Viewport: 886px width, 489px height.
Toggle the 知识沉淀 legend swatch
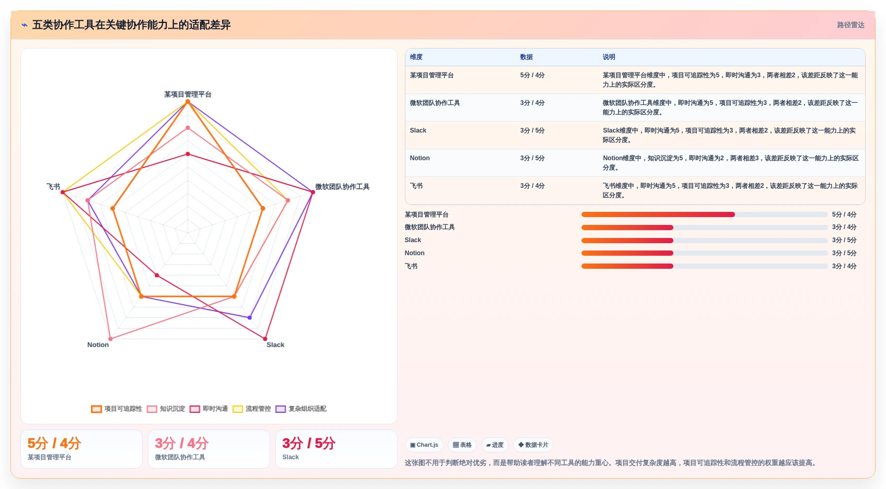point(152,409)
